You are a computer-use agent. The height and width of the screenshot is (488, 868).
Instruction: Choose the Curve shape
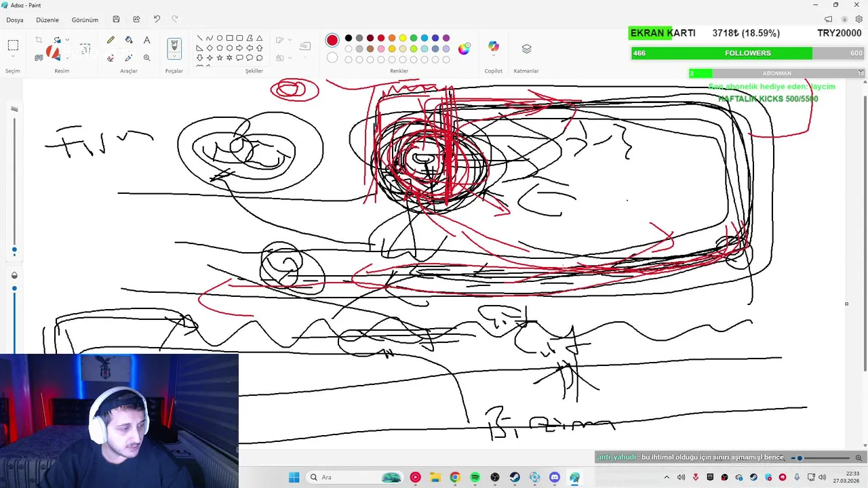(x=210, y=38)
